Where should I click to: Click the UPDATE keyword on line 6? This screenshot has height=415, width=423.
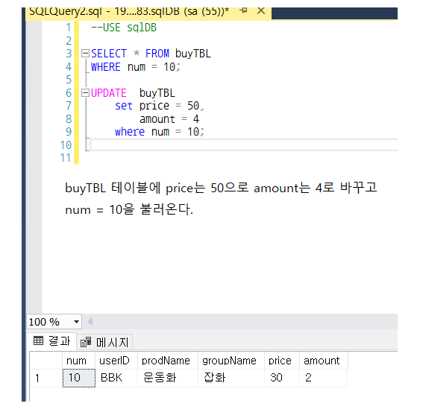click(x=108, y=93)
